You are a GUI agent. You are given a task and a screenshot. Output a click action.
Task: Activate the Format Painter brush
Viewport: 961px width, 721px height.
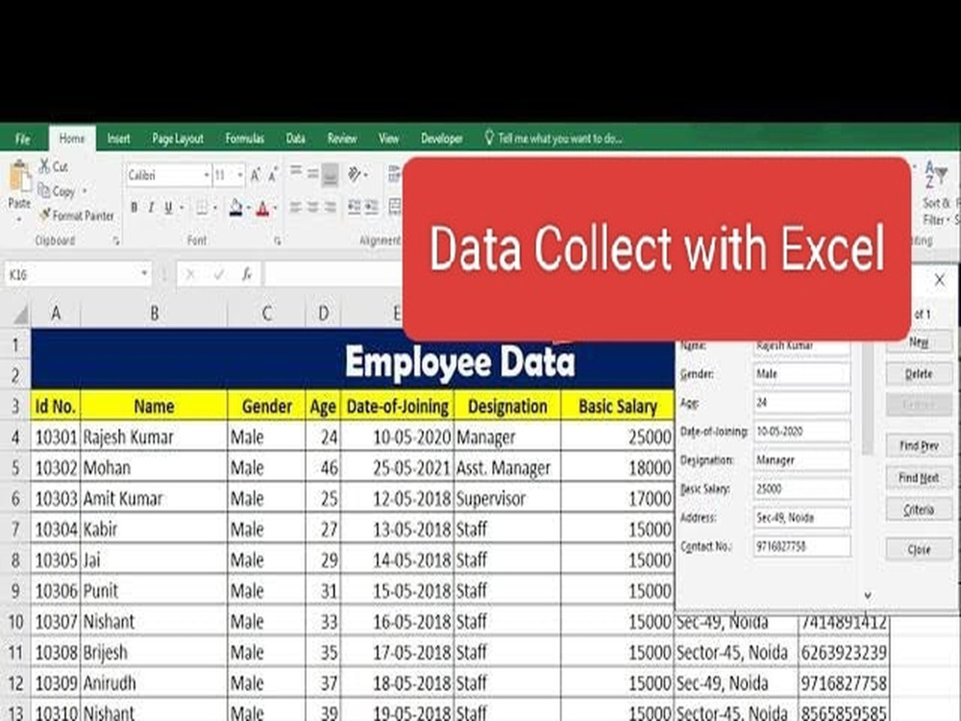point(45,214)
